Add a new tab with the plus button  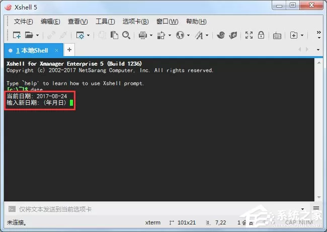[69, 50]
